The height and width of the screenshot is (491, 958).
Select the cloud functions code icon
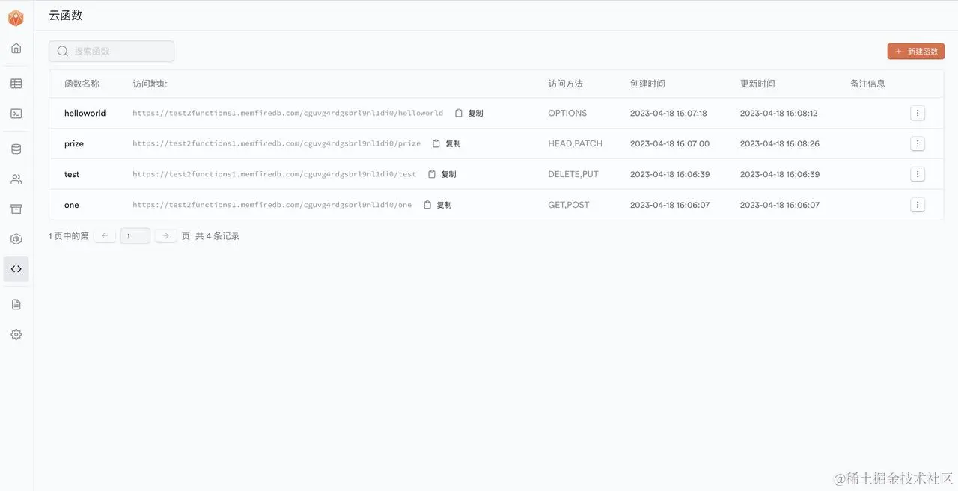pos(16,268)
